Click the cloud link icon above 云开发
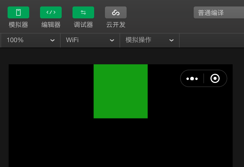Viewport: 244px width, 167px height. click(x=116, y=12)
